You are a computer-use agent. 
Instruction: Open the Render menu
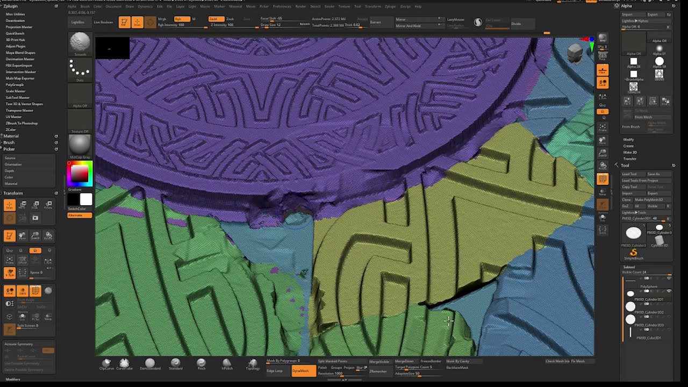click(300, 6)
